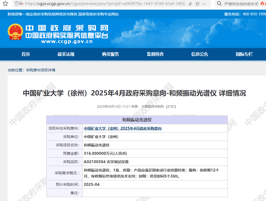Click the 采购需求概况 description text
Screen dimensions: 266x201
pos(152,173)
